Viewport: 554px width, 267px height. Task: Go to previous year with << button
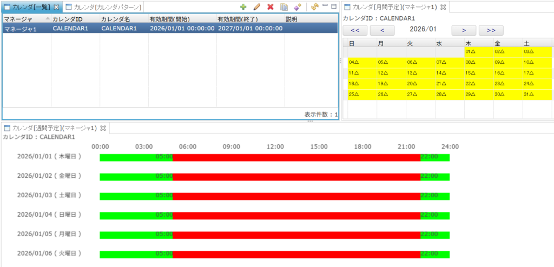pos(355,30)
